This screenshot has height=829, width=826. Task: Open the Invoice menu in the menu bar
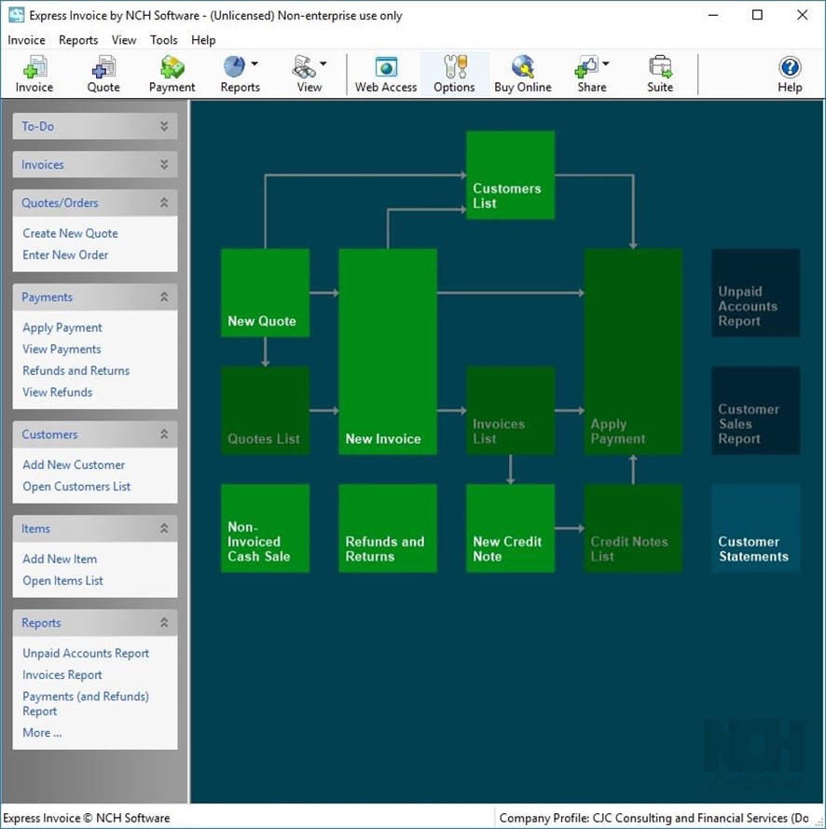(26, 40)
